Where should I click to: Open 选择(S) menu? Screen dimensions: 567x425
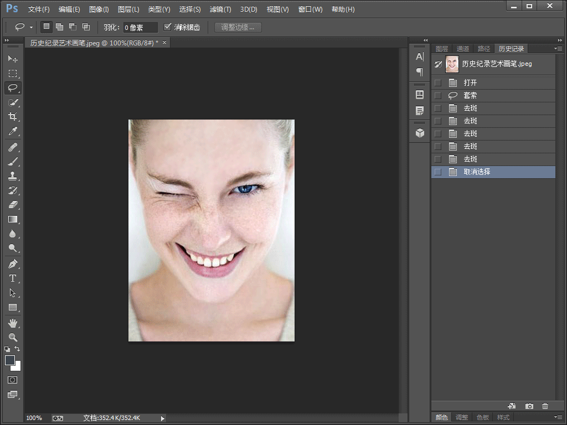pos(190,9)
